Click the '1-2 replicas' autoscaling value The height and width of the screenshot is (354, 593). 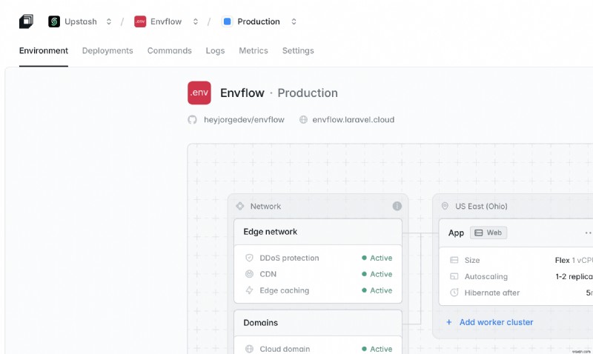tap(574, 276)
